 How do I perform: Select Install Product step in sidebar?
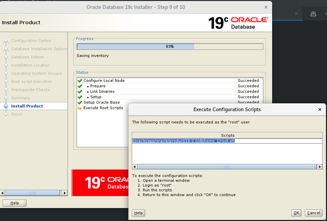[27, 106]
